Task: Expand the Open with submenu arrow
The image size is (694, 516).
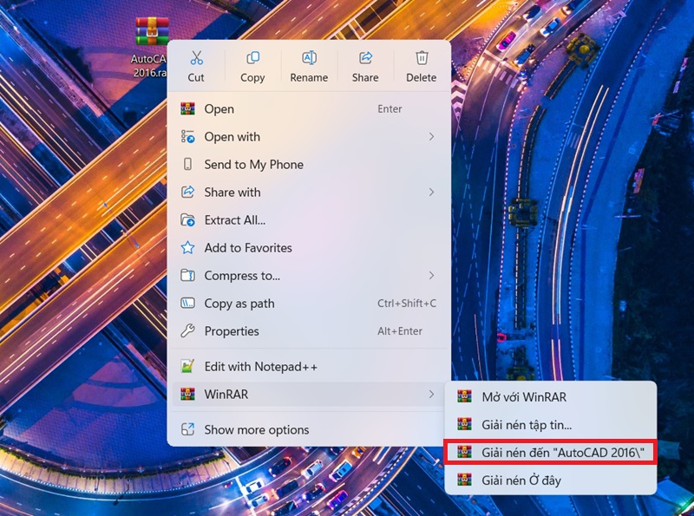Action: click(x=431, y=137)
